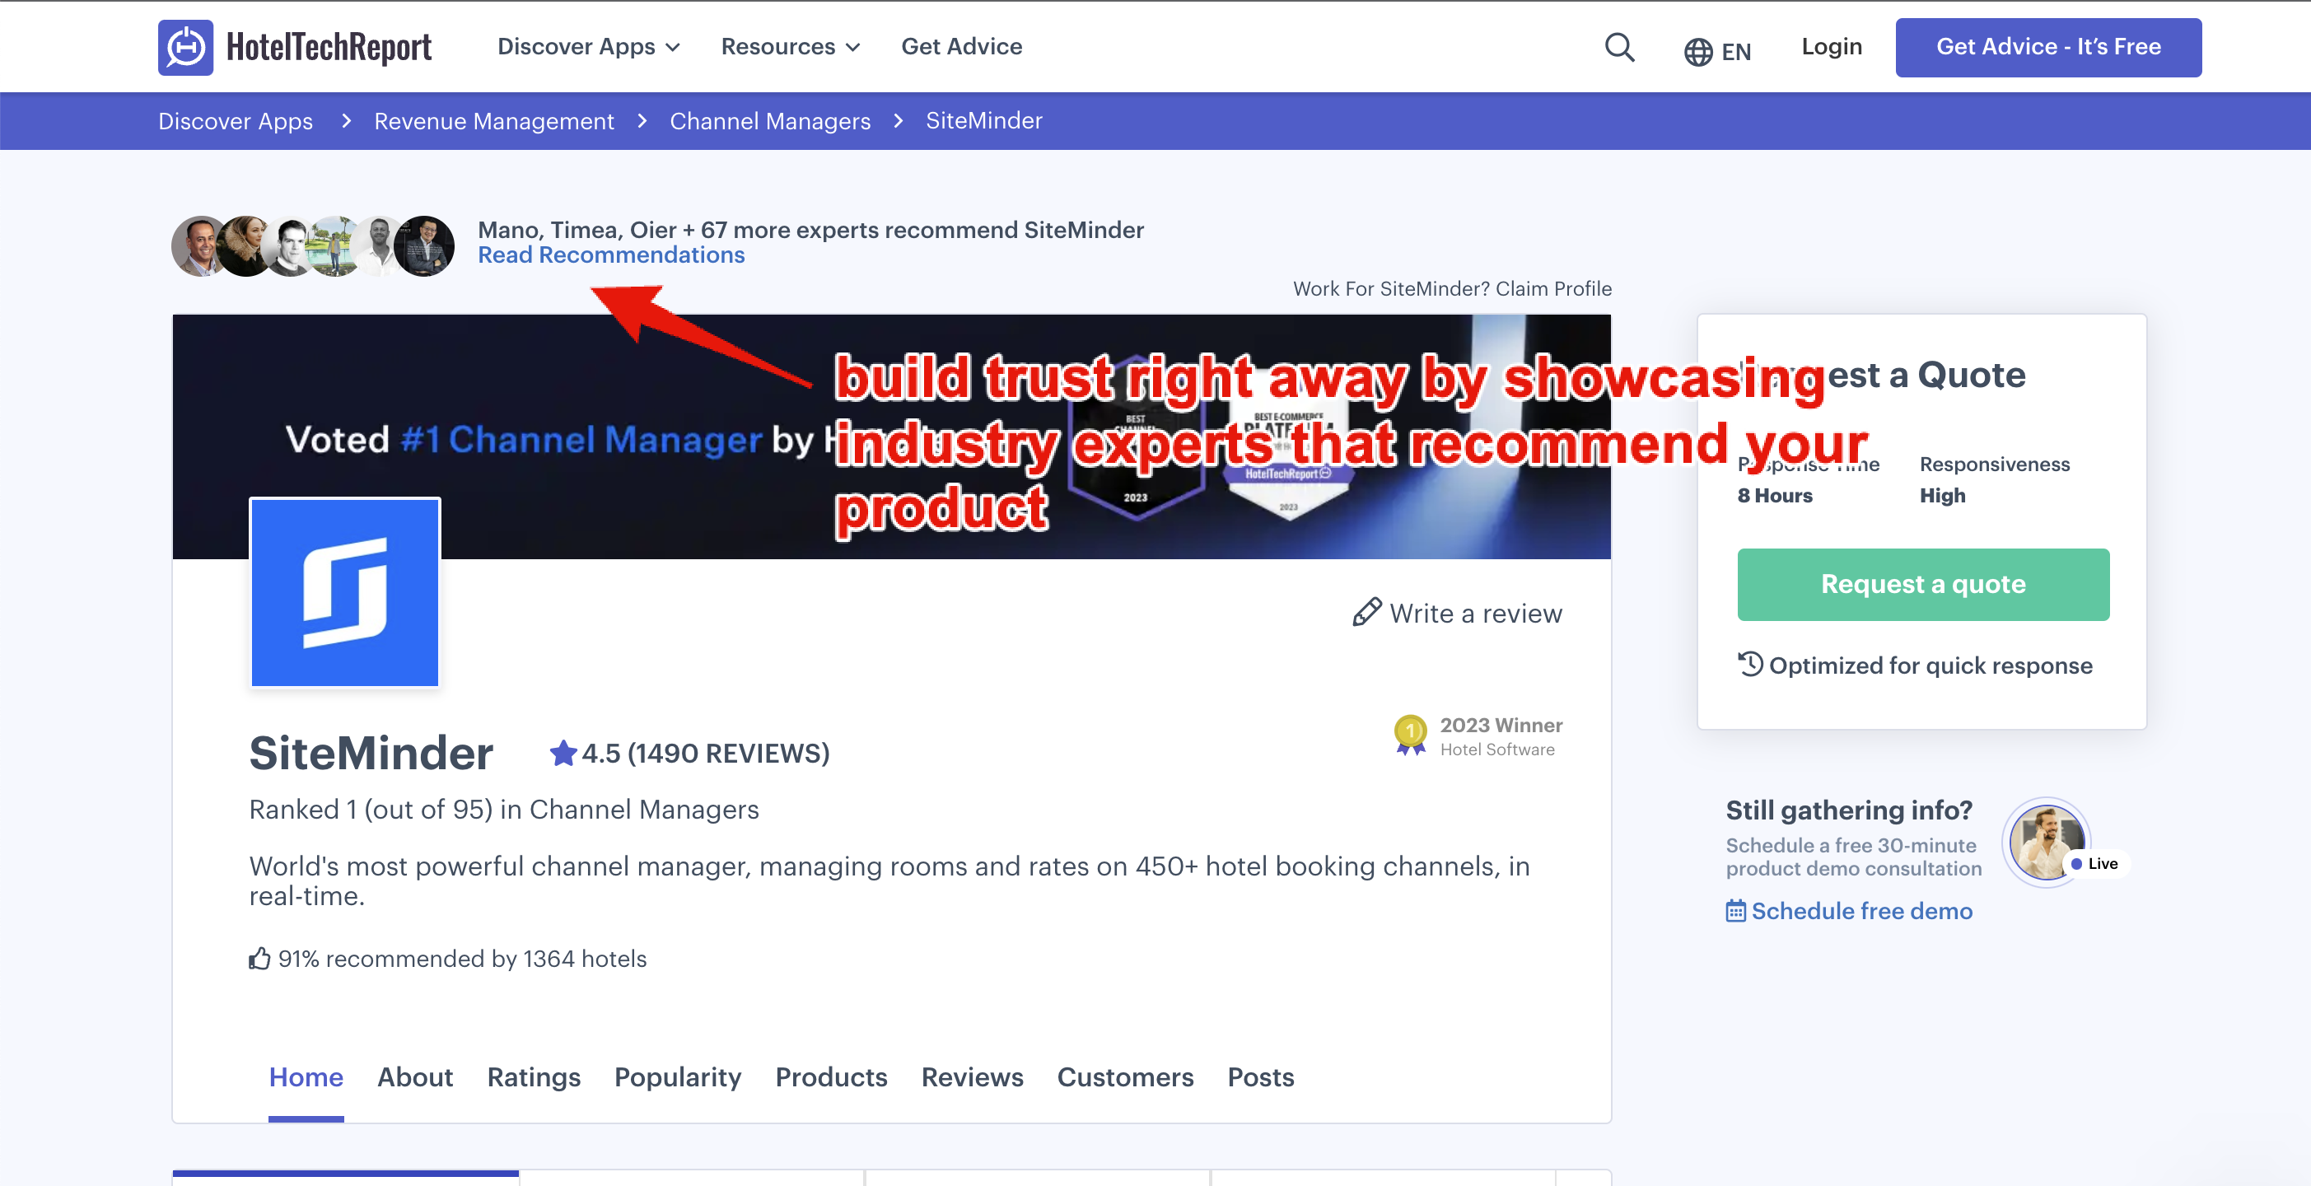The width and height of the screenshot is (2311, 1186).
Task: Select the Customers tab
Action: 1124,1076
